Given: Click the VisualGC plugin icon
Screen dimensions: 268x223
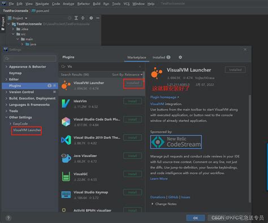Looking at the screenshot, I should click(x=66, y=177).
